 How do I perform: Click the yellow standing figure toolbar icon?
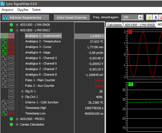pos(150,17)
